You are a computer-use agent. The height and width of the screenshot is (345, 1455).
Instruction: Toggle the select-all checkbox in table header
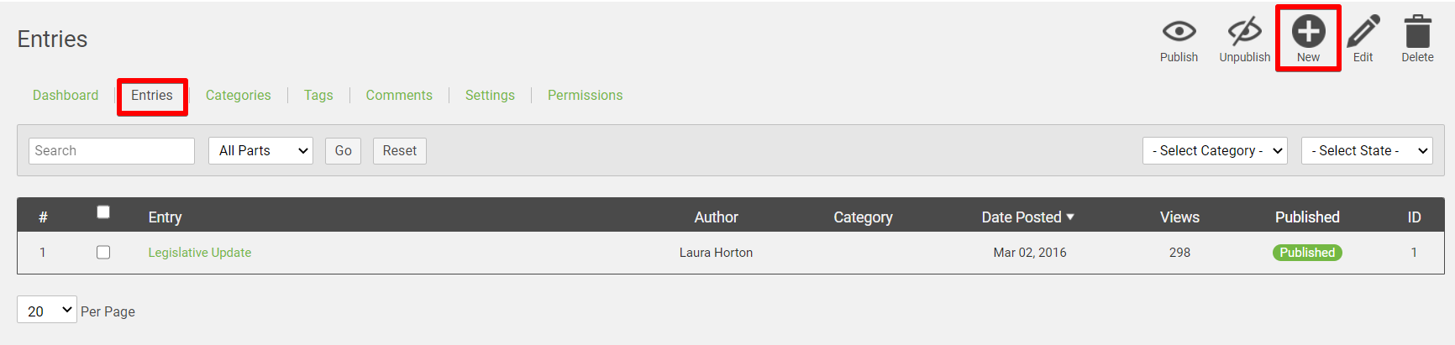tap(103, 212)
